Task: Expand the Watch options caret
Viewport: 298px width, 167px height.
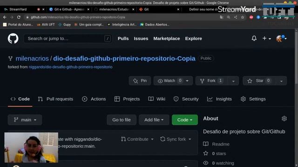Action: (x=187, y=81)
